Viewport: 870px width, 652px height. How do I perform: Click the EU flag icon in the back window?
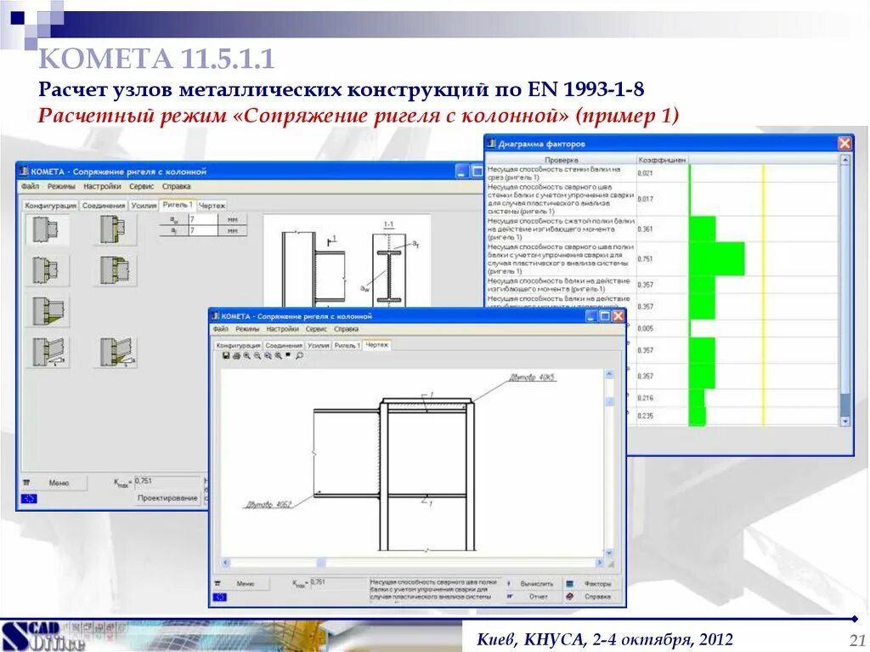click(29, 499)
